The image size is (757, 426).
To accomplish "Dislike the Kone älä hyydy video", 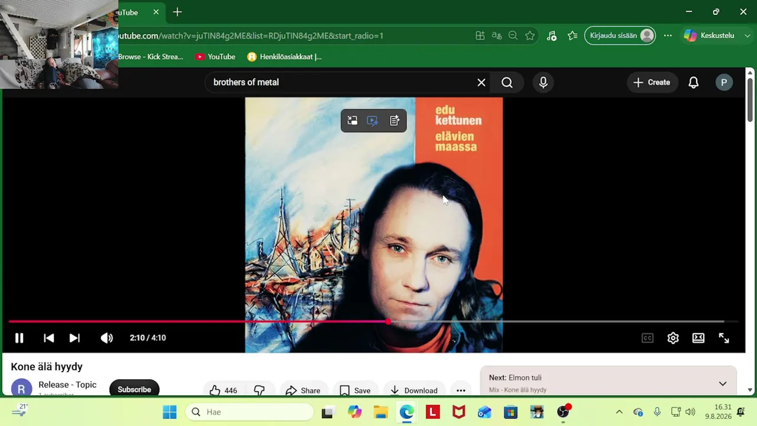I will [x=259, y=390].
